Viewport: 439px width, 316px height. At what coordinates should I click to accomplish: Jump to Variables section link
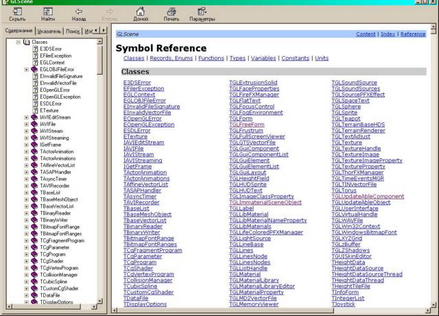[263, 58]
